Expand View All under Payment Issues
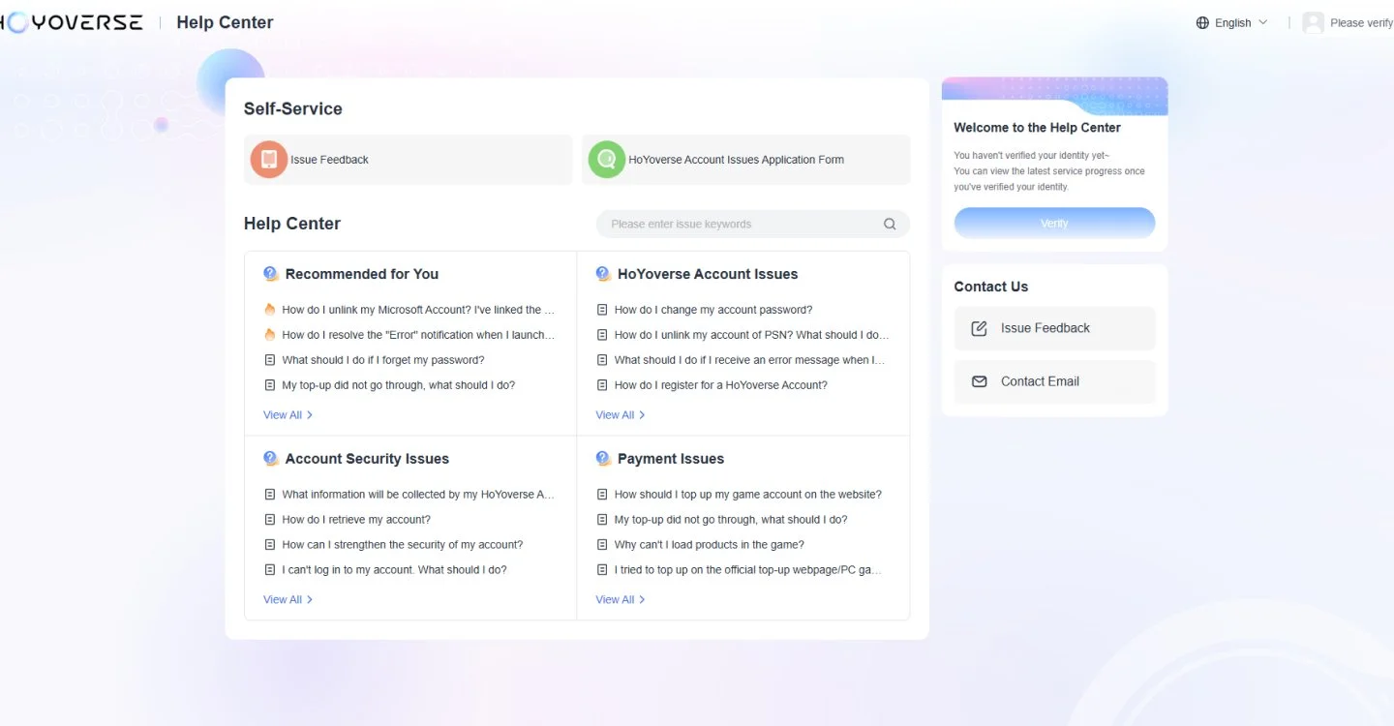 tap(620, 600)
